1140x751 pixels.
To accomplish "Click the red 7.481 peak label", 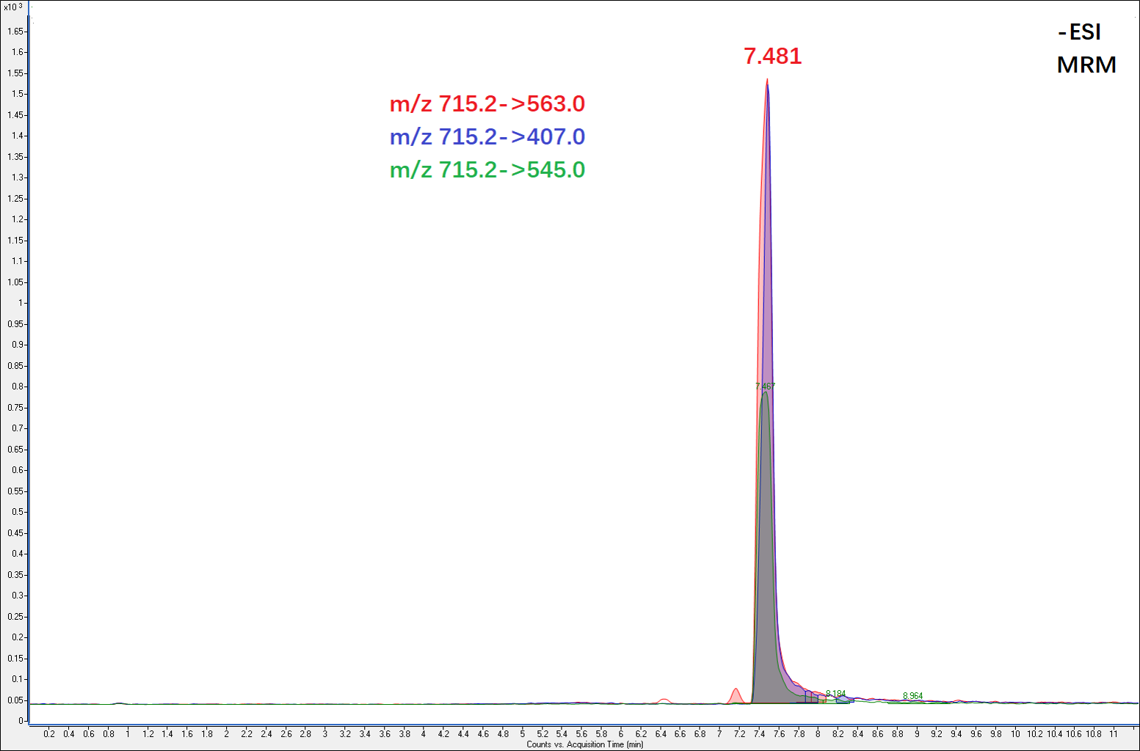I will [x=772, y=56].
